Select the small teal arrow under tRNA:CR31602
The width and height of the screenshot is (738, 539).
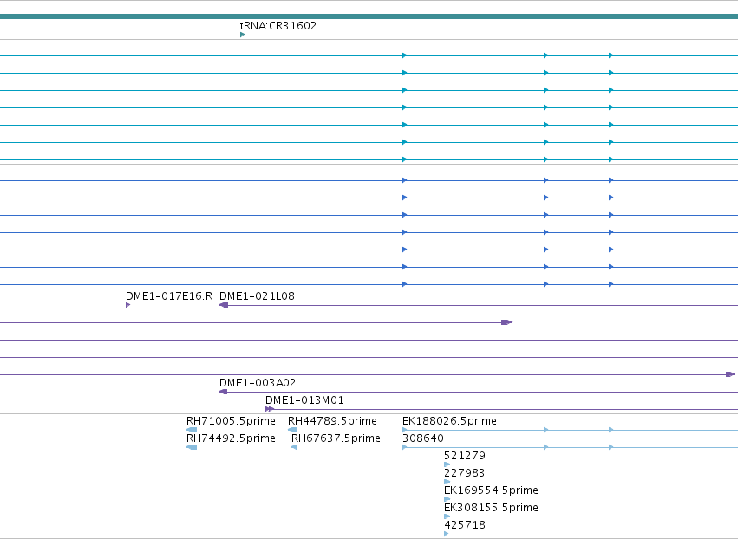[x=243, y=35]
